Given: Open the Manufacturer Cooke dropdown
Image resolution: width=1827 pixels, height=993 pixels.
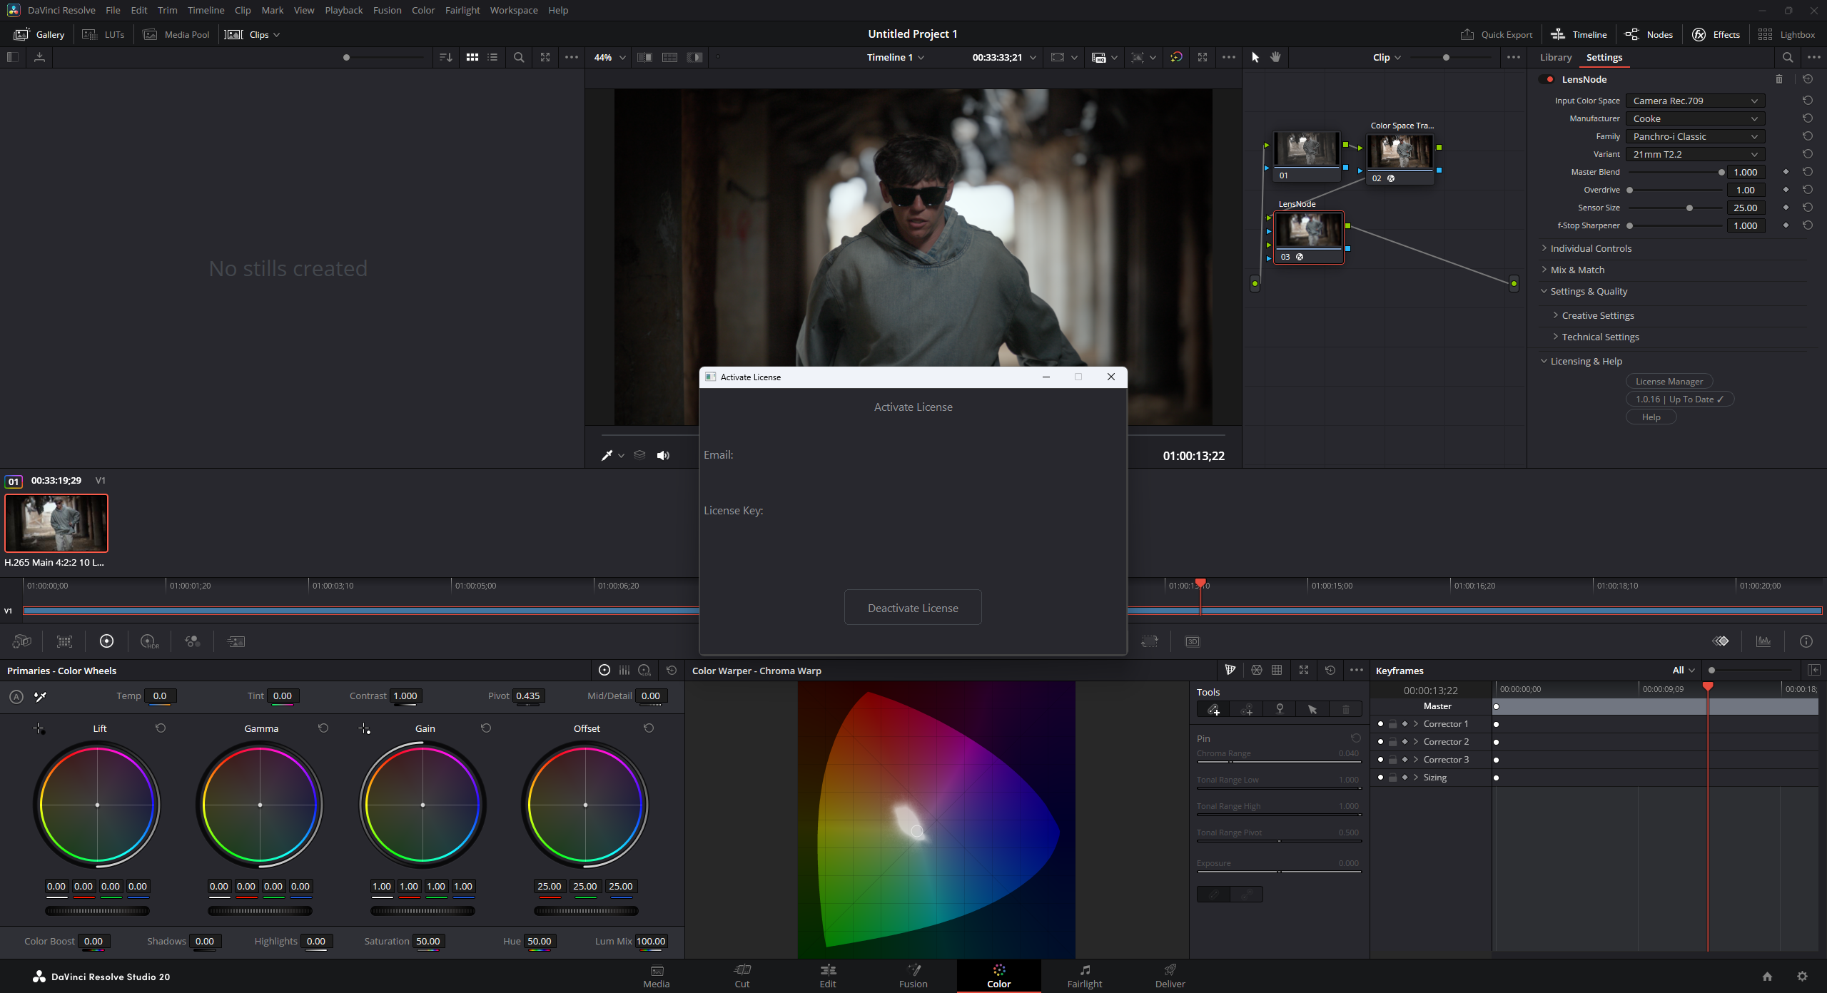Looking at the screenshot, I should click(1694, 118).
